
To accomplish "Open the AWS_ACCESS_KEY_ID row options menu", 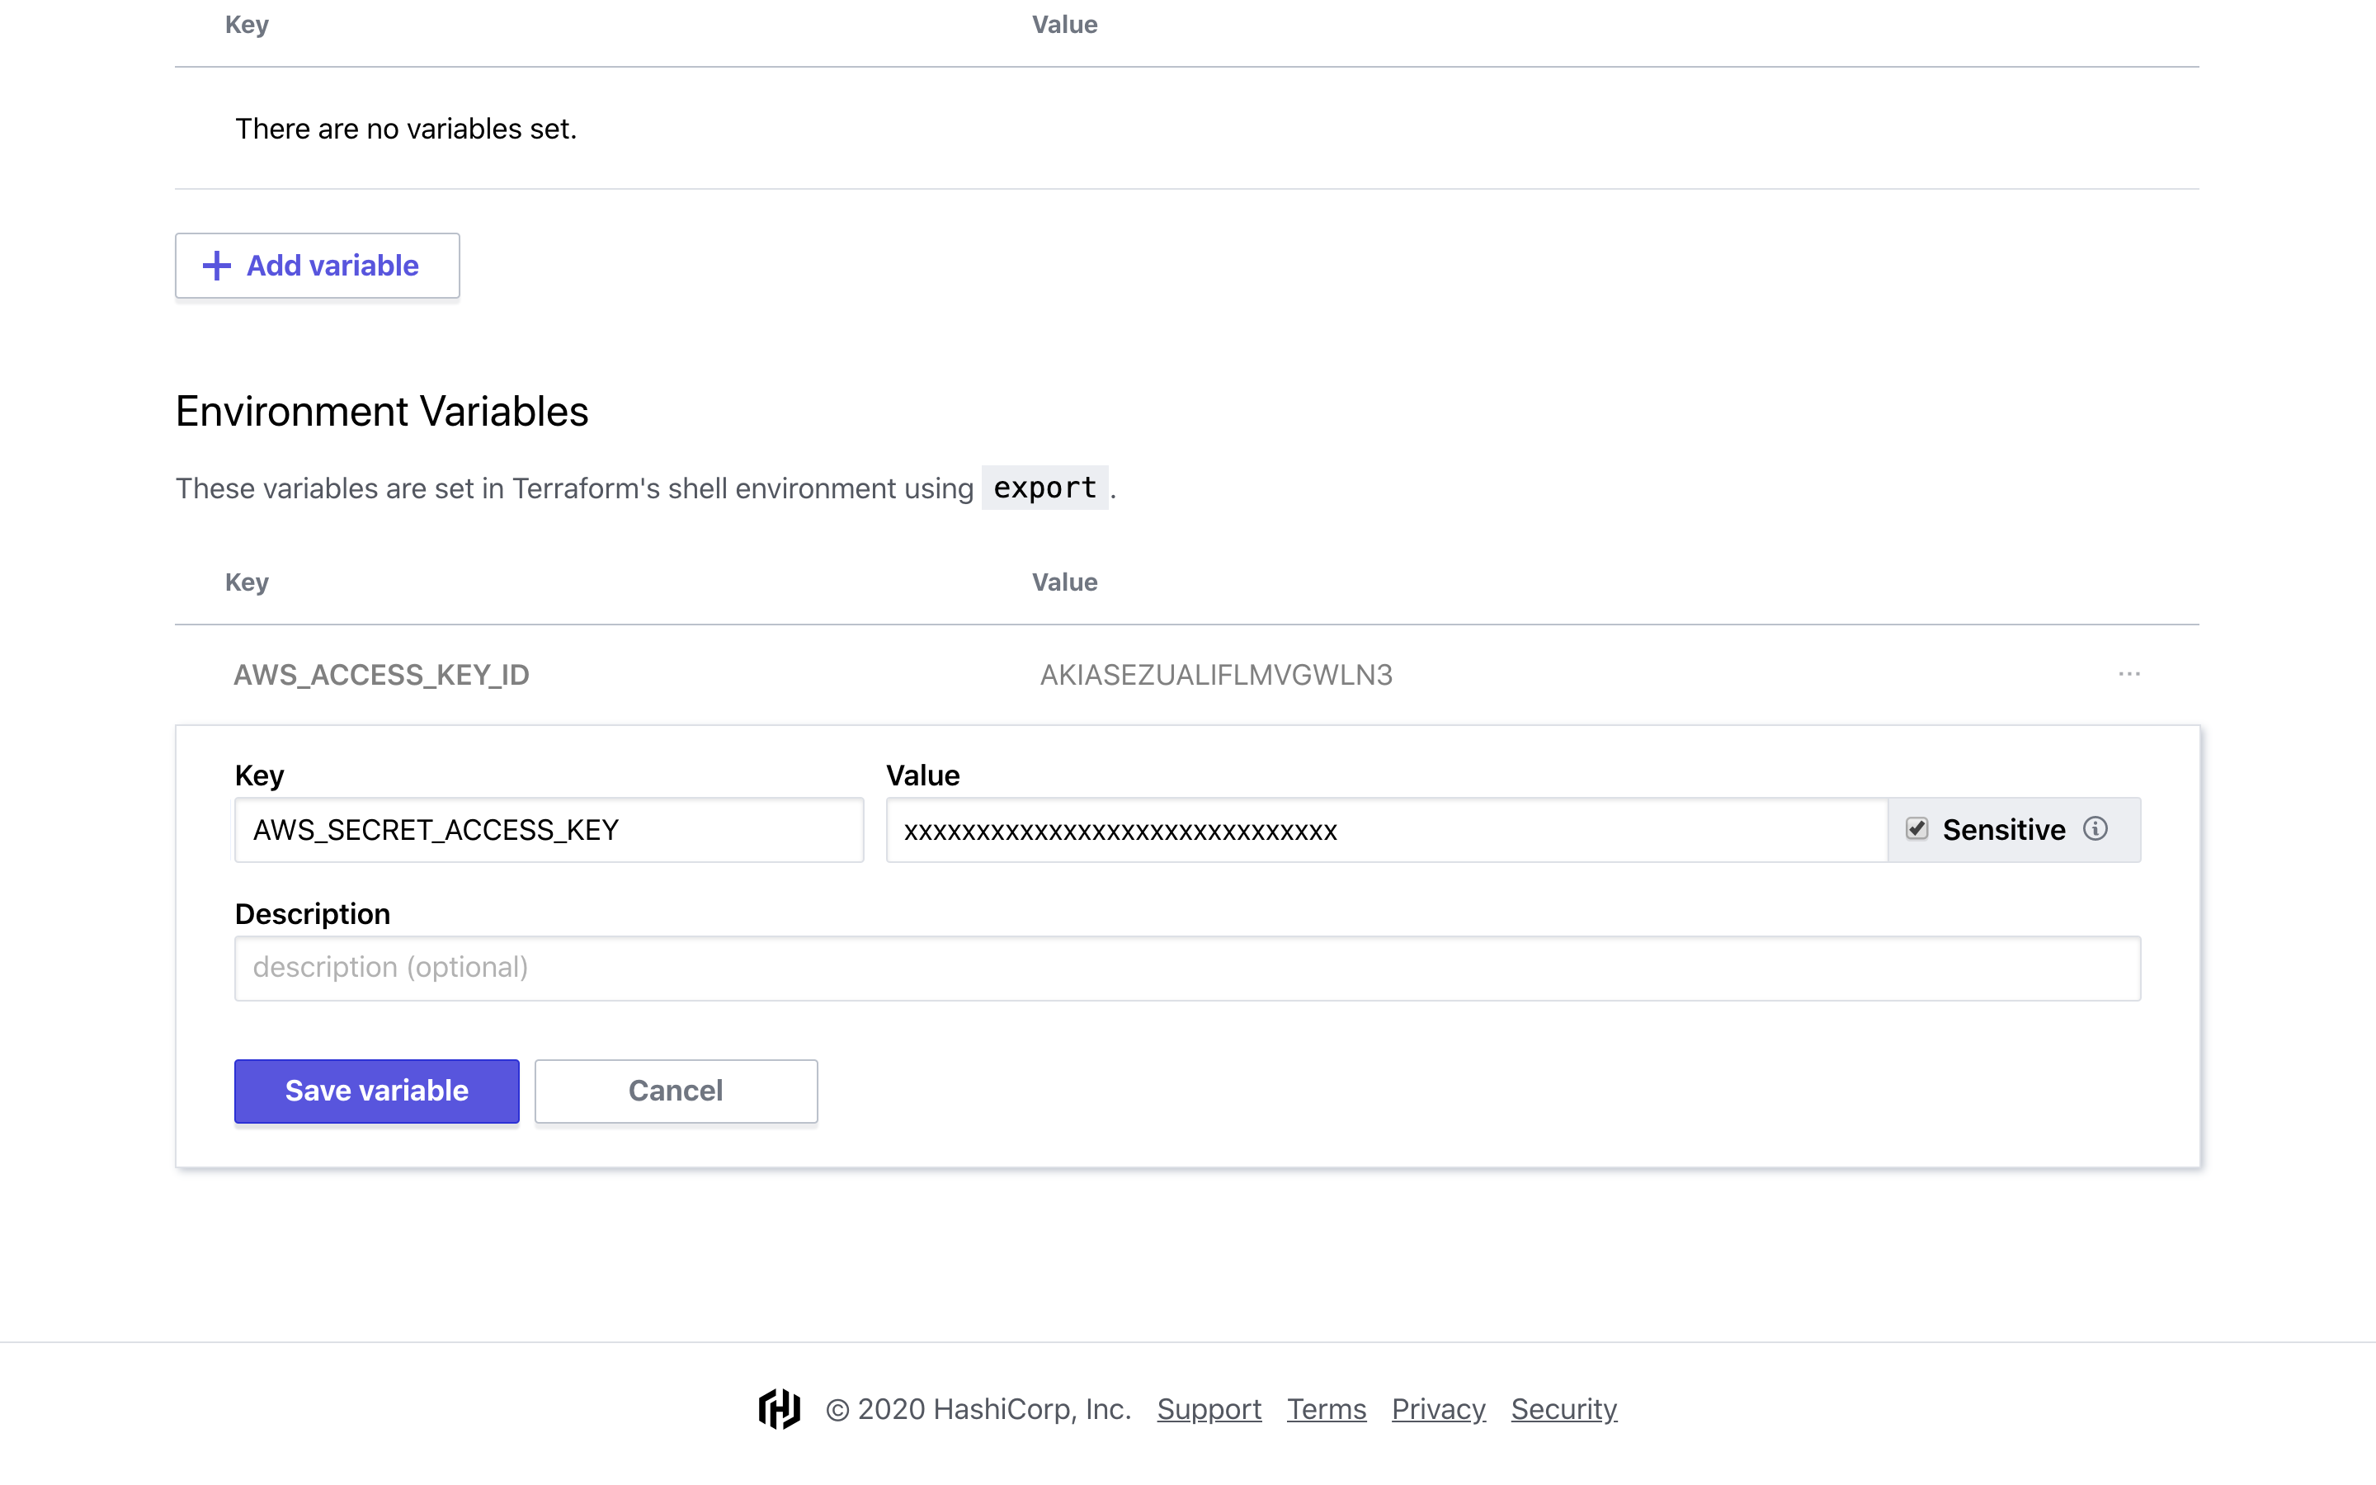I will (2128, 674).
